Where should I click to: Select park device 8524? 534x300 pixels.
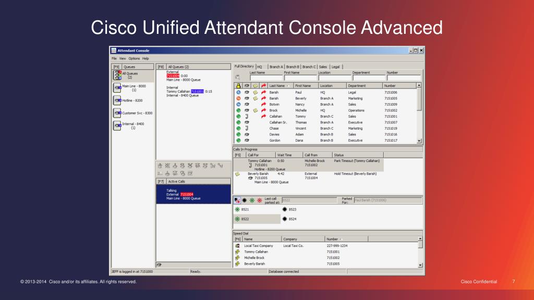pos(289,219)
